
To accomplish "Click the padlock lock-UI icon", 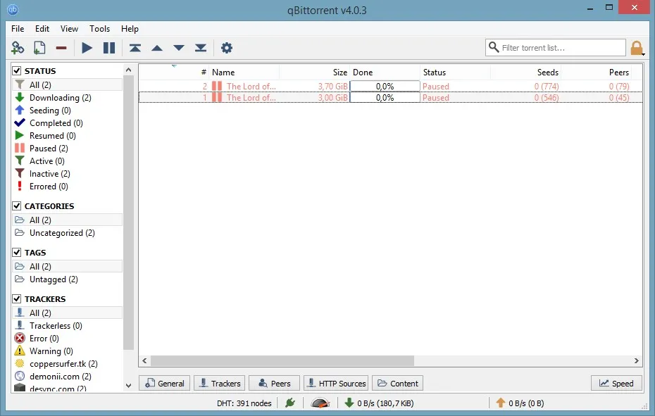I will [636, 48].
